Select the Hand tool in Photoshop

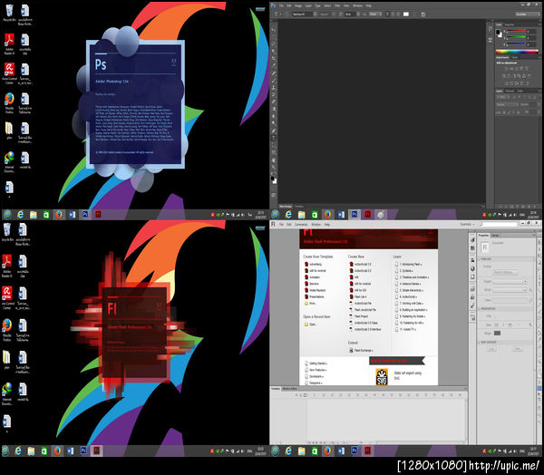point(274,160)
